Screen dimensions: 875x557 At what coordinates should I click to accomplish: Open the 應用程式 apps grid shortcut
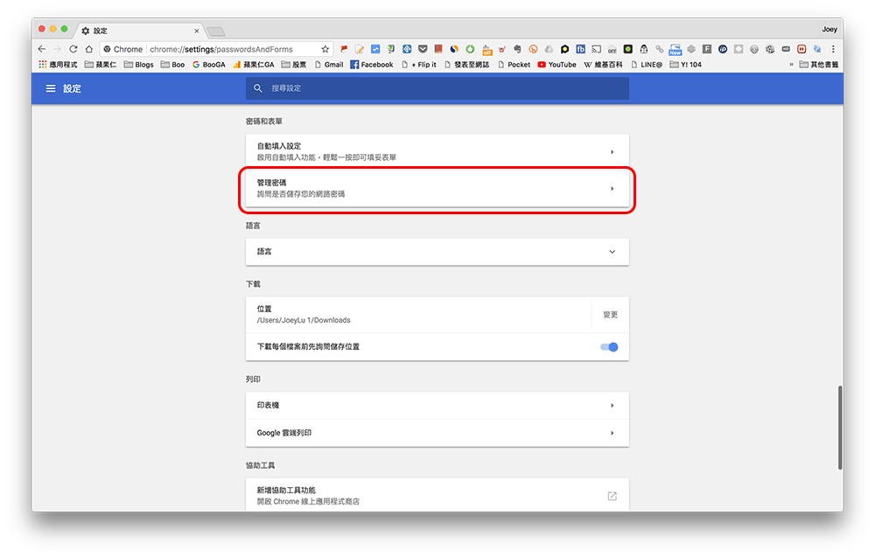(x=58, y=65)
